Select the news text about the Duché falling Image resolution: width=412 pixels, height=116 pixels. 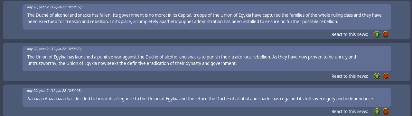204,18
